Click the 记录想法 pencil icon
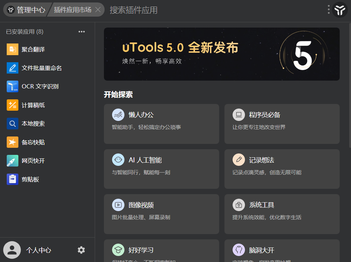 (x=239, y=160)
